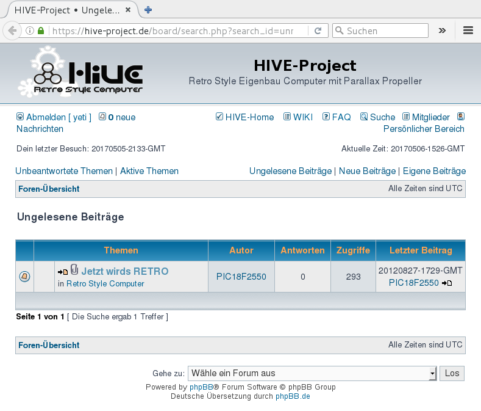This screenshot has height=411, width=481.
Task: Click the go-to-last-post icon beside PIC18F2550
Action: [x=447, y=283]
